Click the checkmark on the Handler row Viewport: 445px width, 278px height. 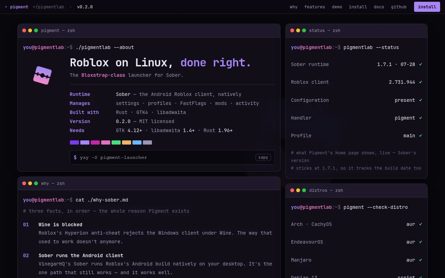[421, 118]
